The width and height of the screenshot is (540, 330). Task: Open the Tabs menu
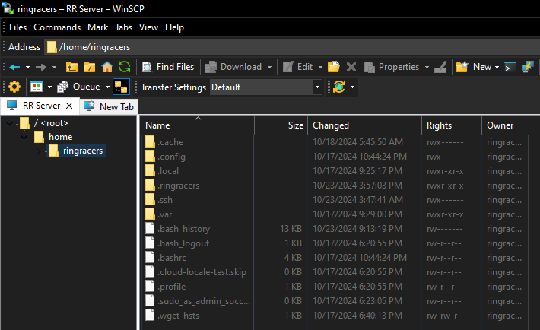coord(124,27)
